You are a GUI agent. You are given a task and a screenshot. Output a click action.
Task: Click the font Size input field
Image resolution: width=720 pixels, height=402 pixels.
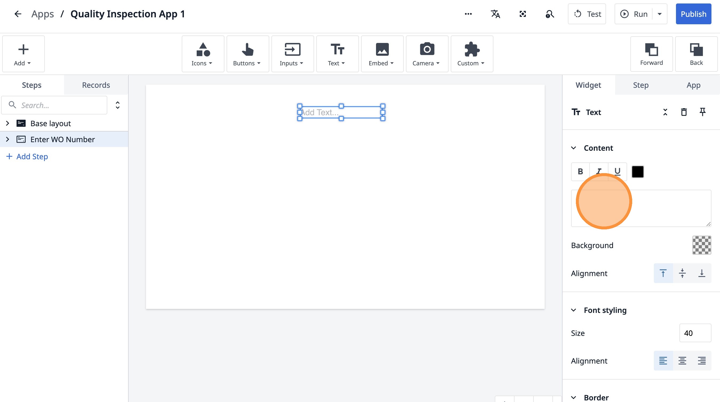695,333
